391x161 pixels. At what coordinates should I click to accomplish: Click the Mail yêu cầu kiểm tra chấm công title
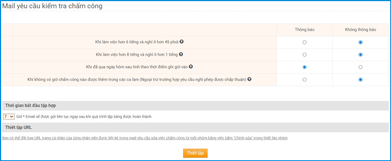click(x=52, y=6)
